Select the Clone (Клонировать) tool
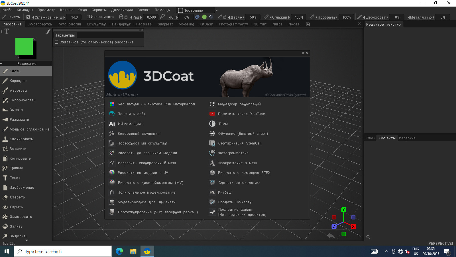The image size is (456, 257). [x=21, y=139]
